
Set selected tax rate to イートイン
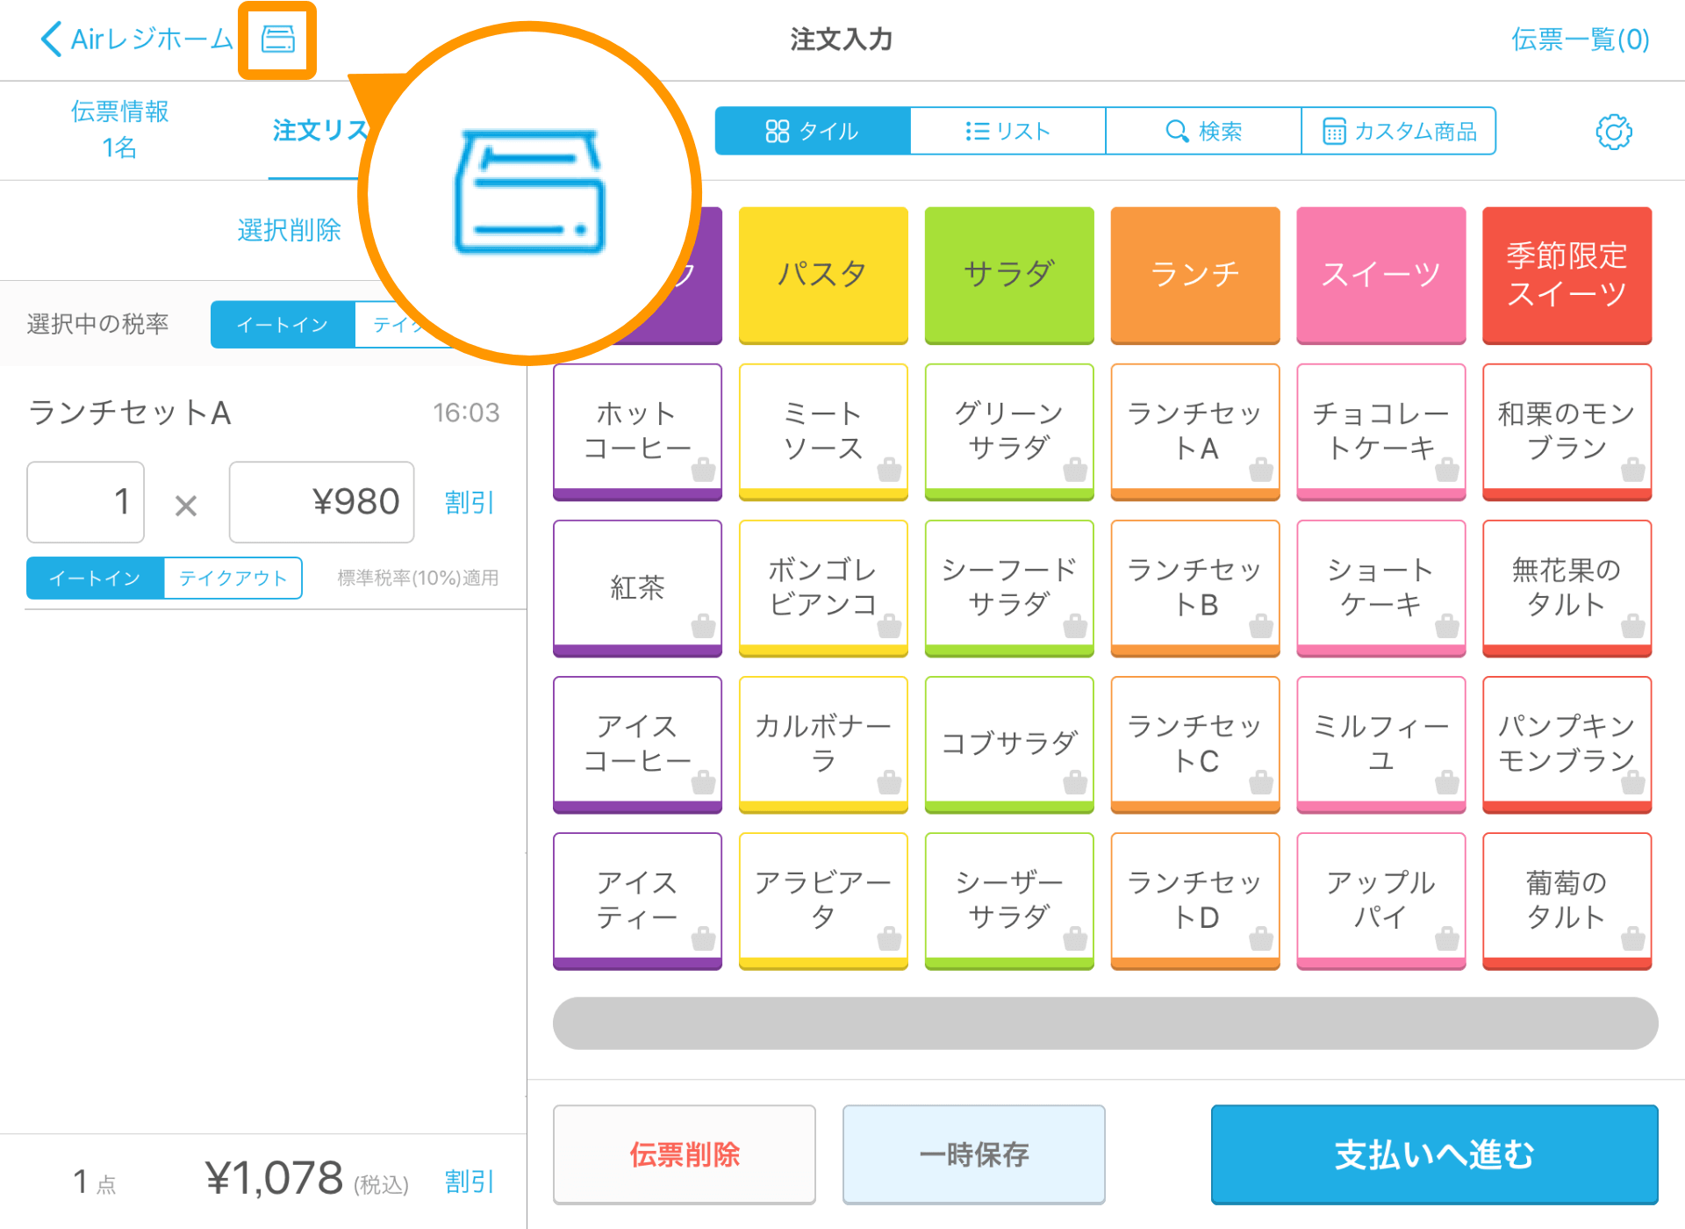(283, 325)
